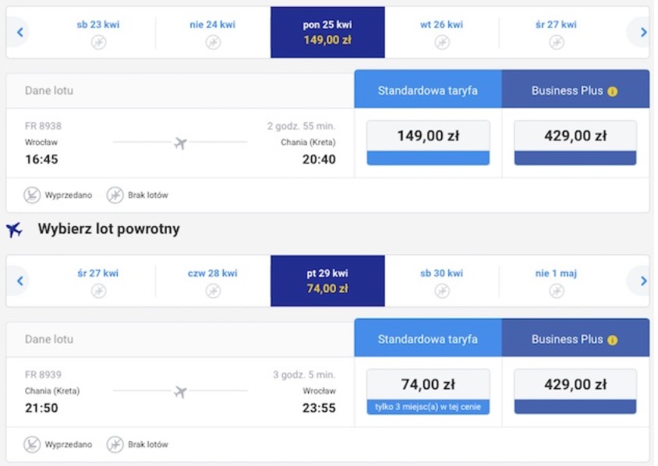The height and width of the screenshot is (466, 658).
Task: Click the no-flights plane icon under sb 23 kwi
Action: [x=98, y=42]
